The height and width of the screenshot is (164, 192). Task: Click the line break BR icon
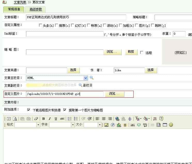pyautogui.click(x=145, y=125)
